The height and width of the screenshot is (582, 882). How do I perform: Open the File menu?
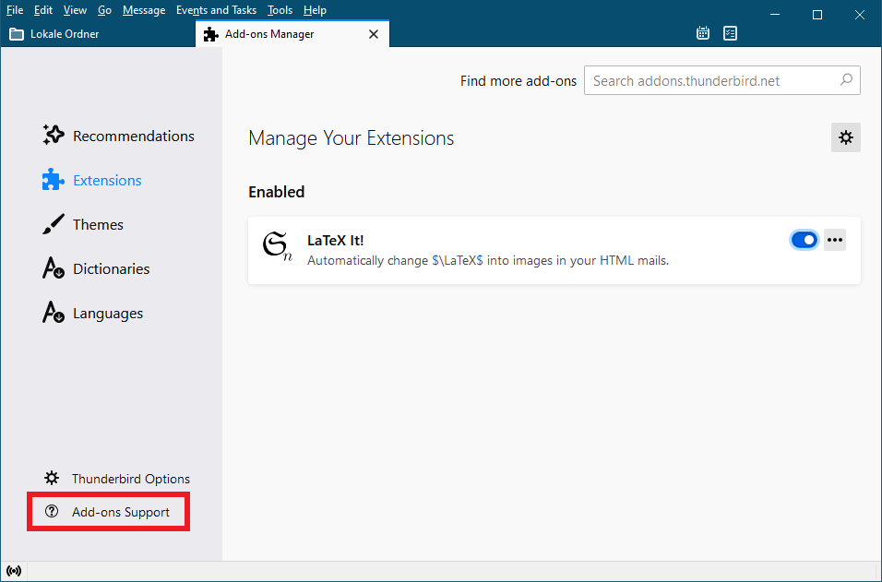click(x=15, y=10)
